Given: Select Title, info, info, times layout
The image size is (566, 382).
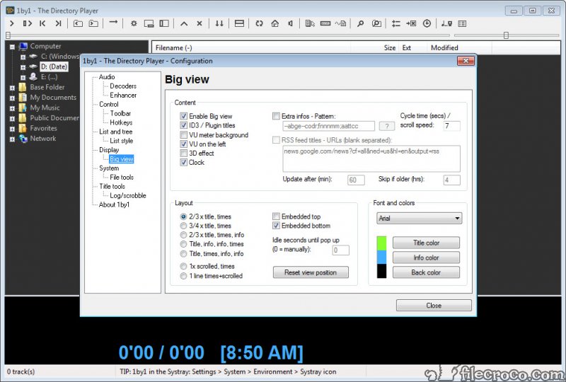Looking at the screenshot, I should (x=183, y=244).
